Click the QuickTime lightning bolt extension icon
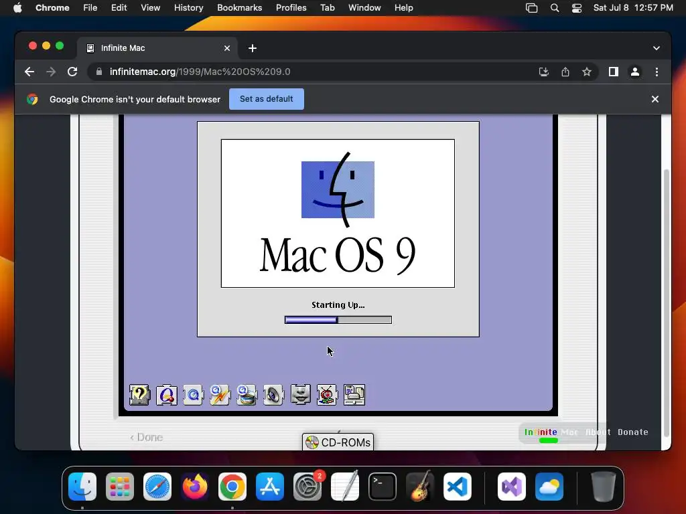Screen dimensions: 686x514 [x=220, y=395]
